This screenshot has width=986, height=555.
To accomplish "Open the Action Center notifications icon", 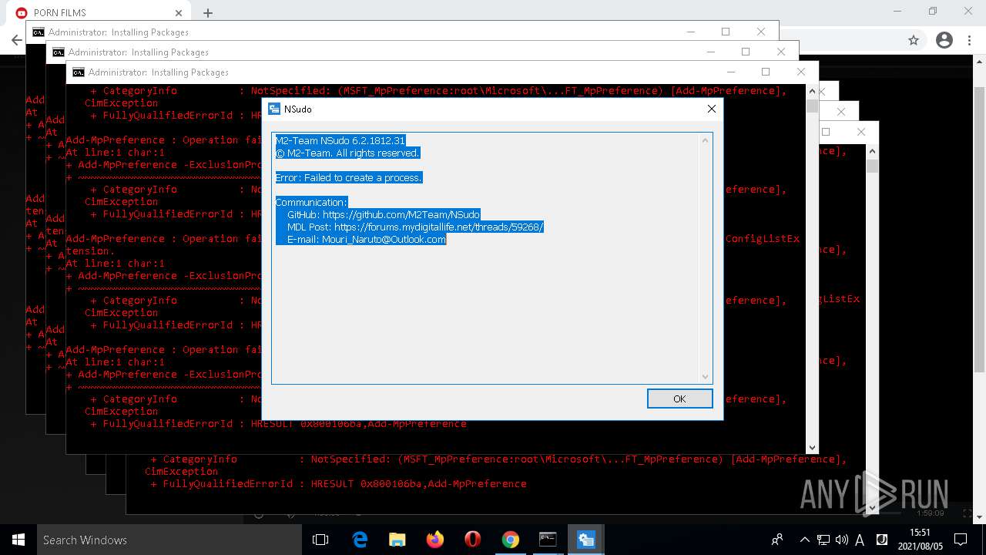I will (960, 540).
